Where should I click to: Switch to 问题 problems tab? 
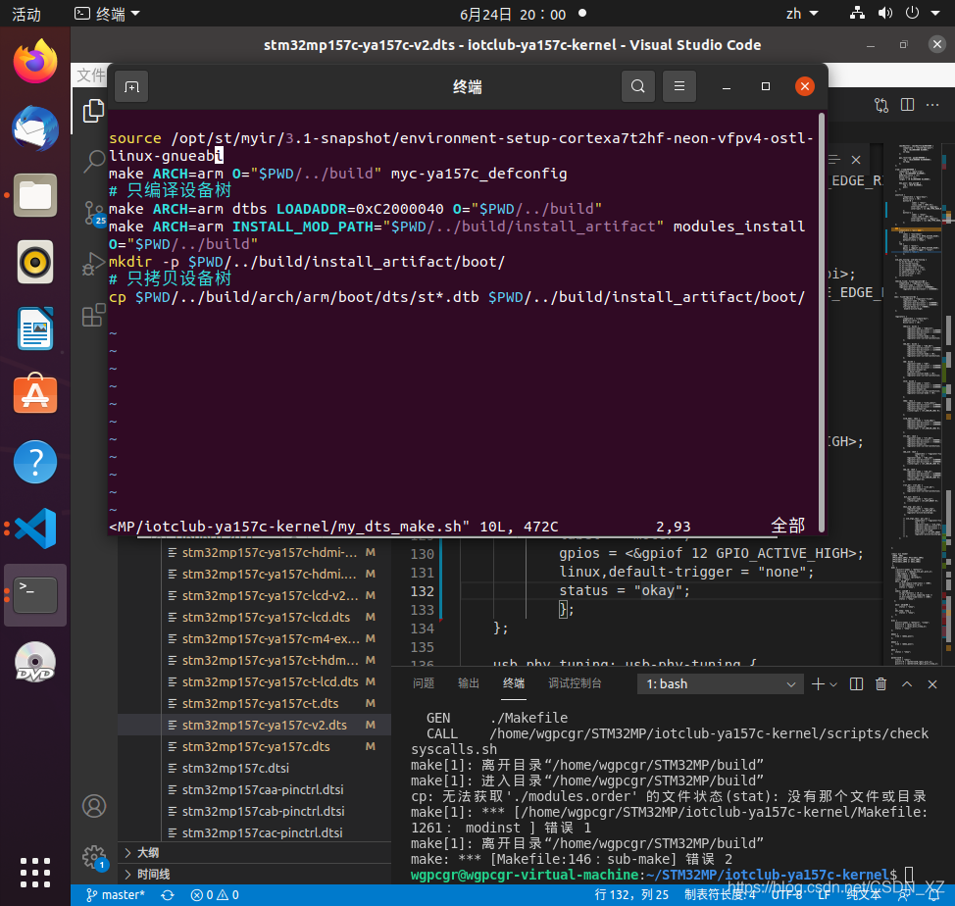point(424,683)
